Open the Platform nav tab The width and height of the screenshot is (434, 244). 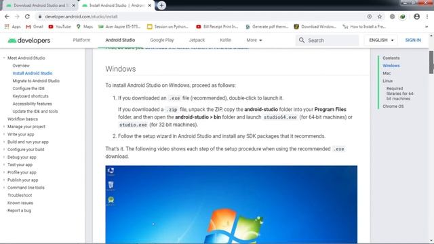[x=81, y=40]
